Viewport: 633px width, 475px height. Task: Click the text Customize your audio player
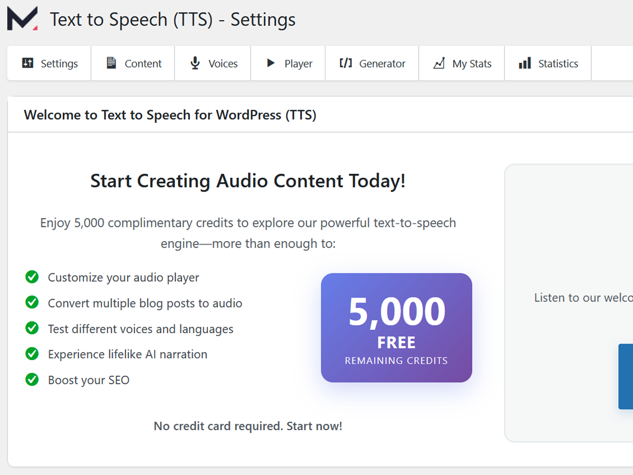123,277
